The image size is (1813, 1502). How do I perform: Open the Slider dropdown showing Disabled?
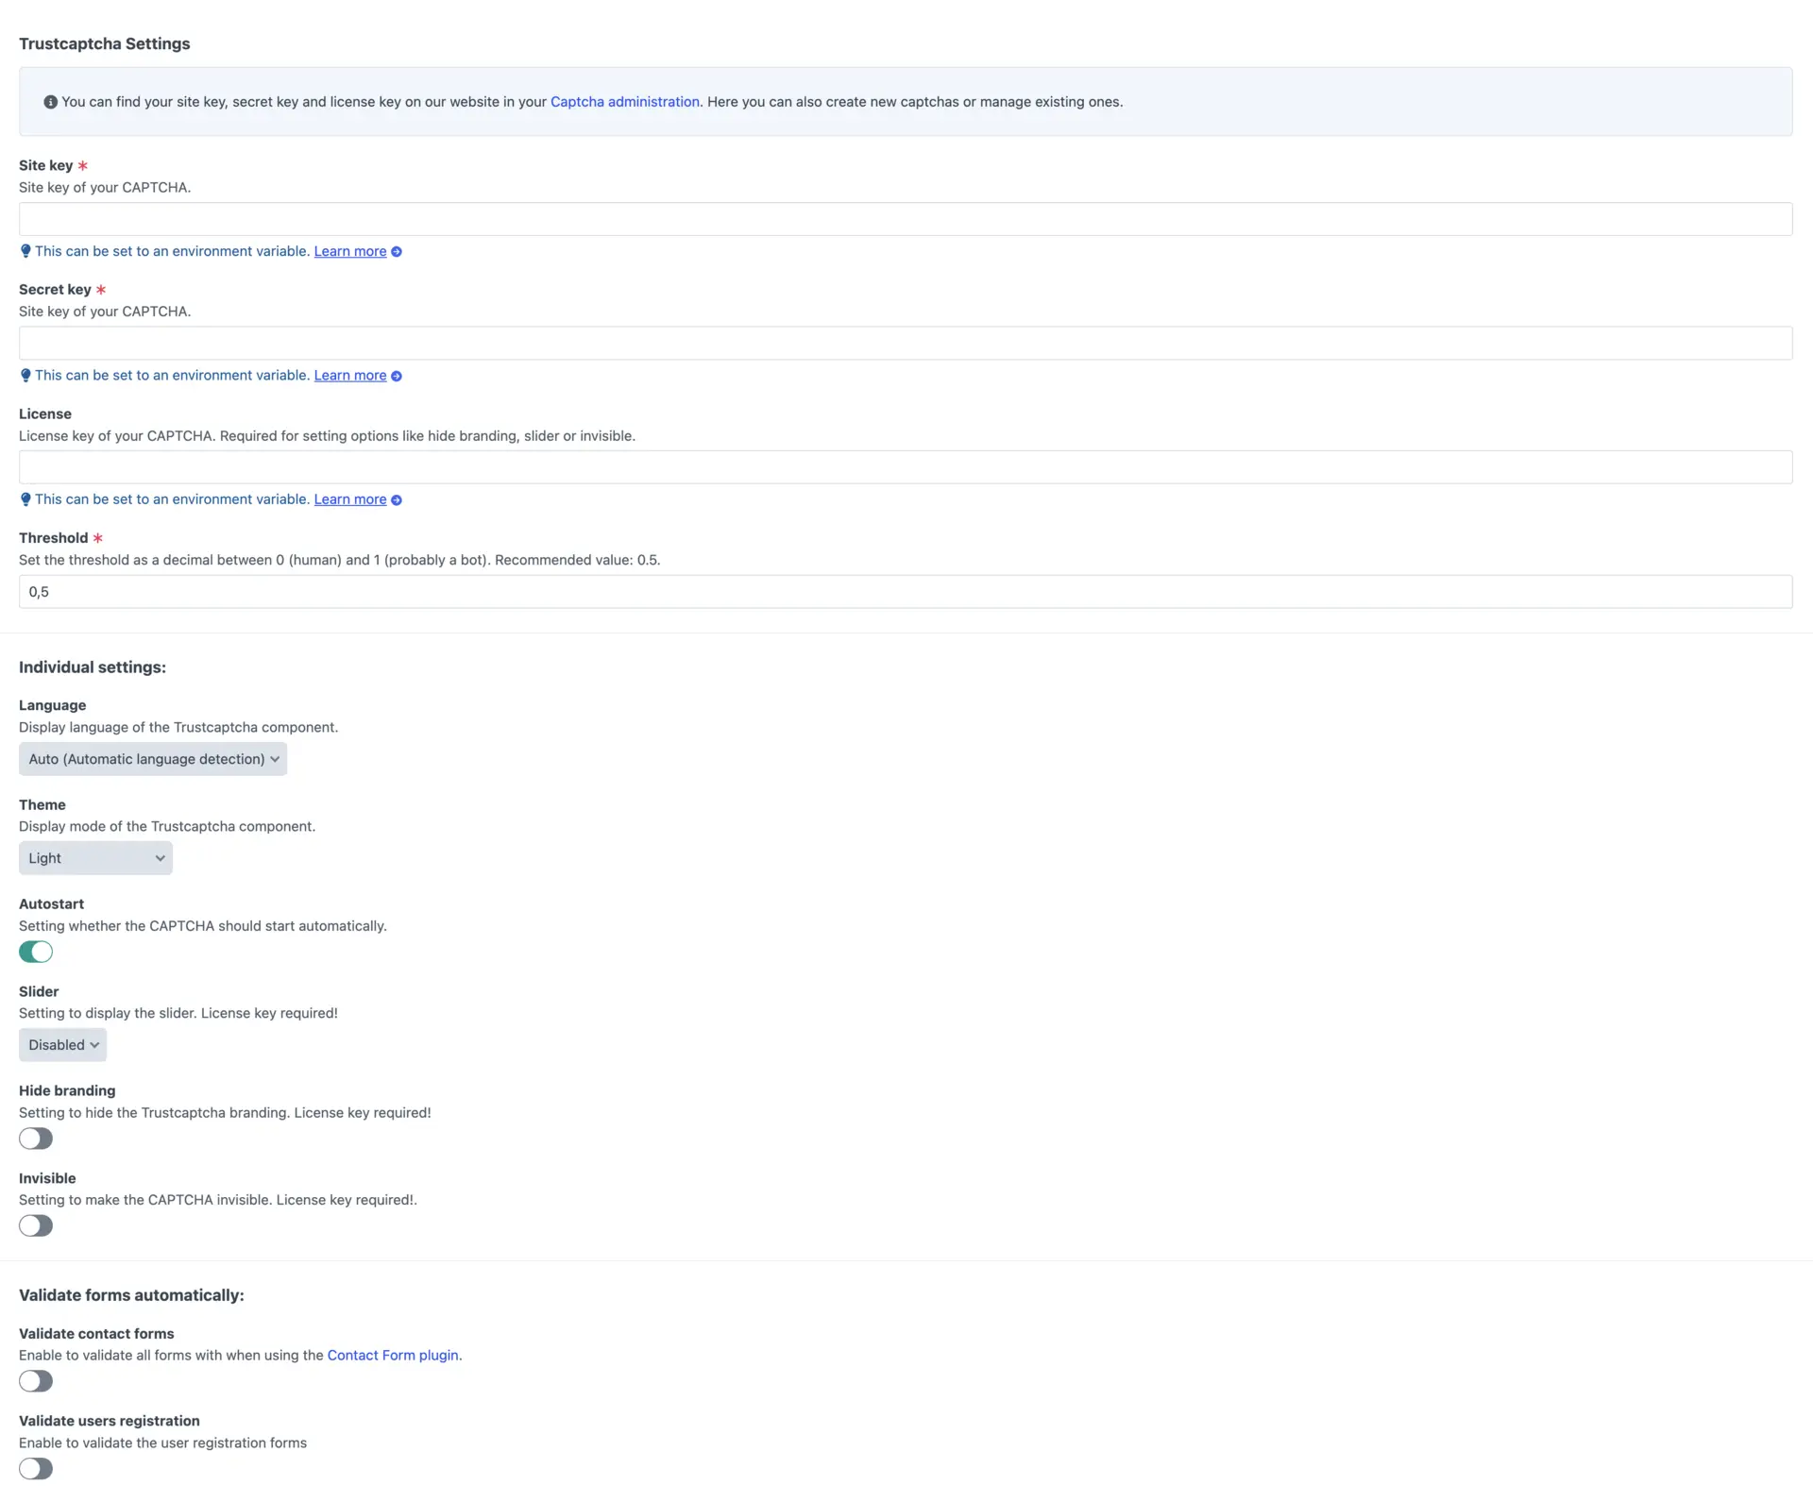(62, 1044)
